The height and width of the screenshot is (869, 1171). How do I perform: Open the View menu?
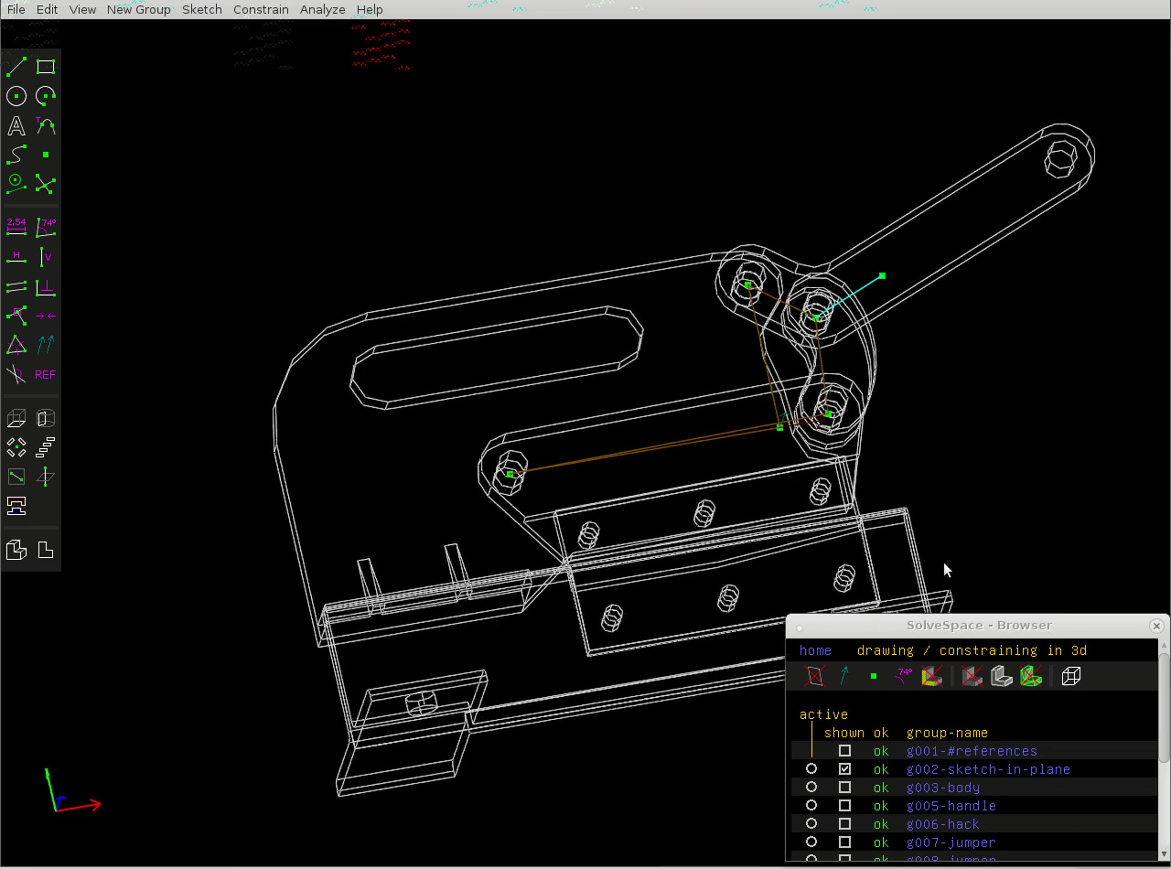(x=82, y=9)
